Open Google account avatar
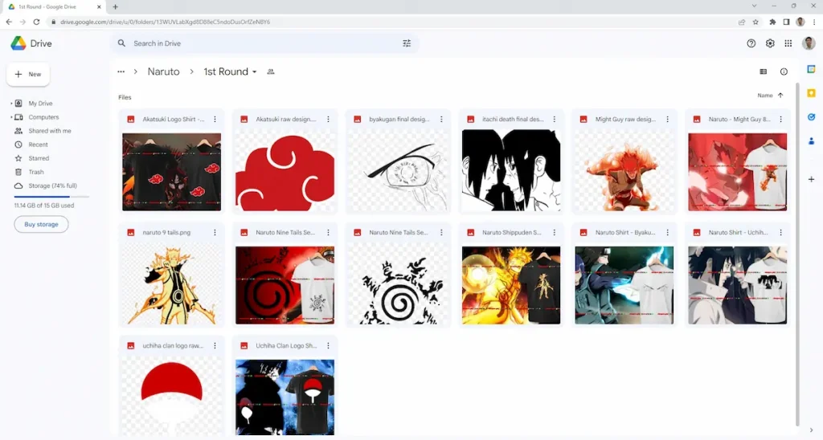The width and height of the screenshot is (823, 440). pyautogui.click(x=809, y=43)
